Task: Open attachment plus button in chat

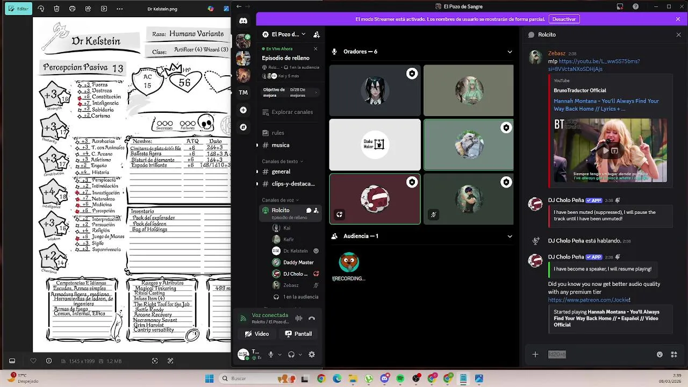Action: 535,354
